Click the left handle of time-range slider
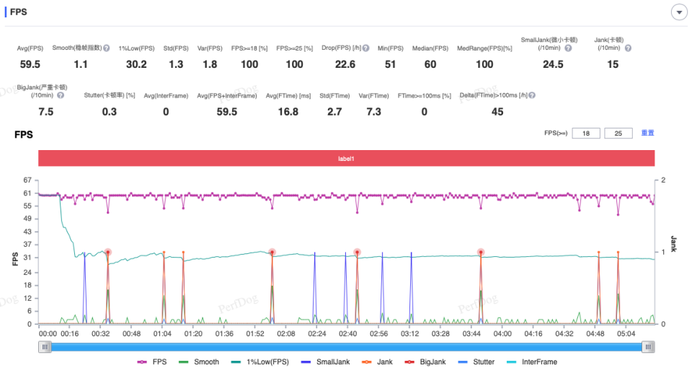 (x=45, y=347)
